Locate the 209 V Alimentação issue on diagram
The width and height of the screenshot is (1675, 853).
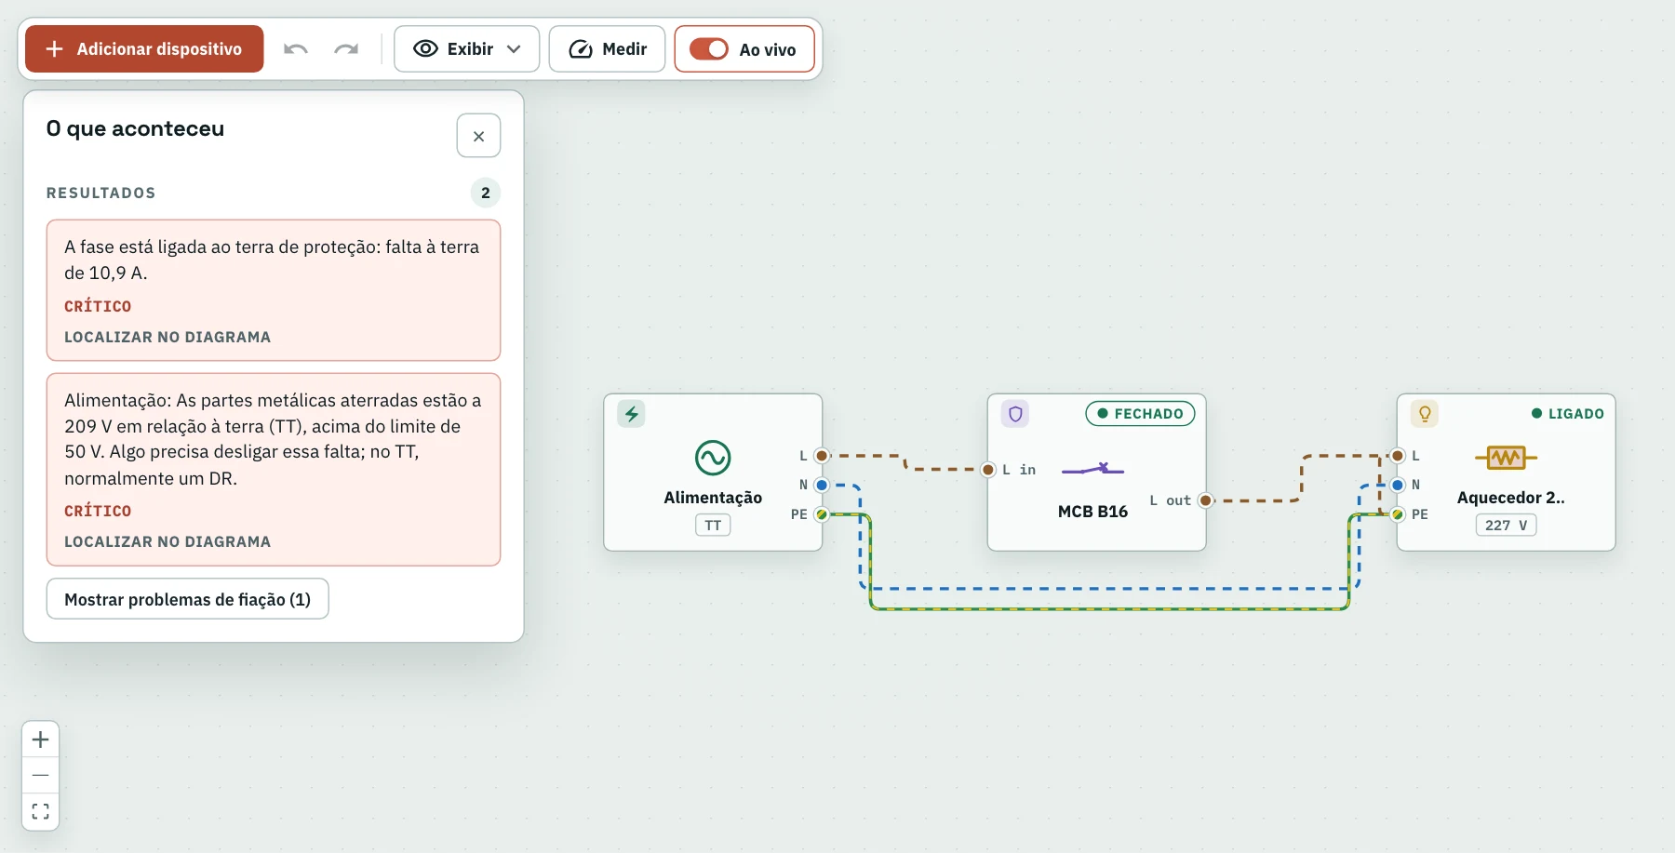pyautogui.click(x=167, y=541)
